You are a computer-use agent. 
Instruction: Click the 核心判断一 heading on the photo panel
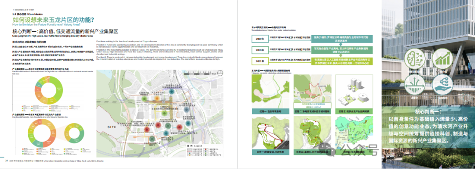coord(428,111)
